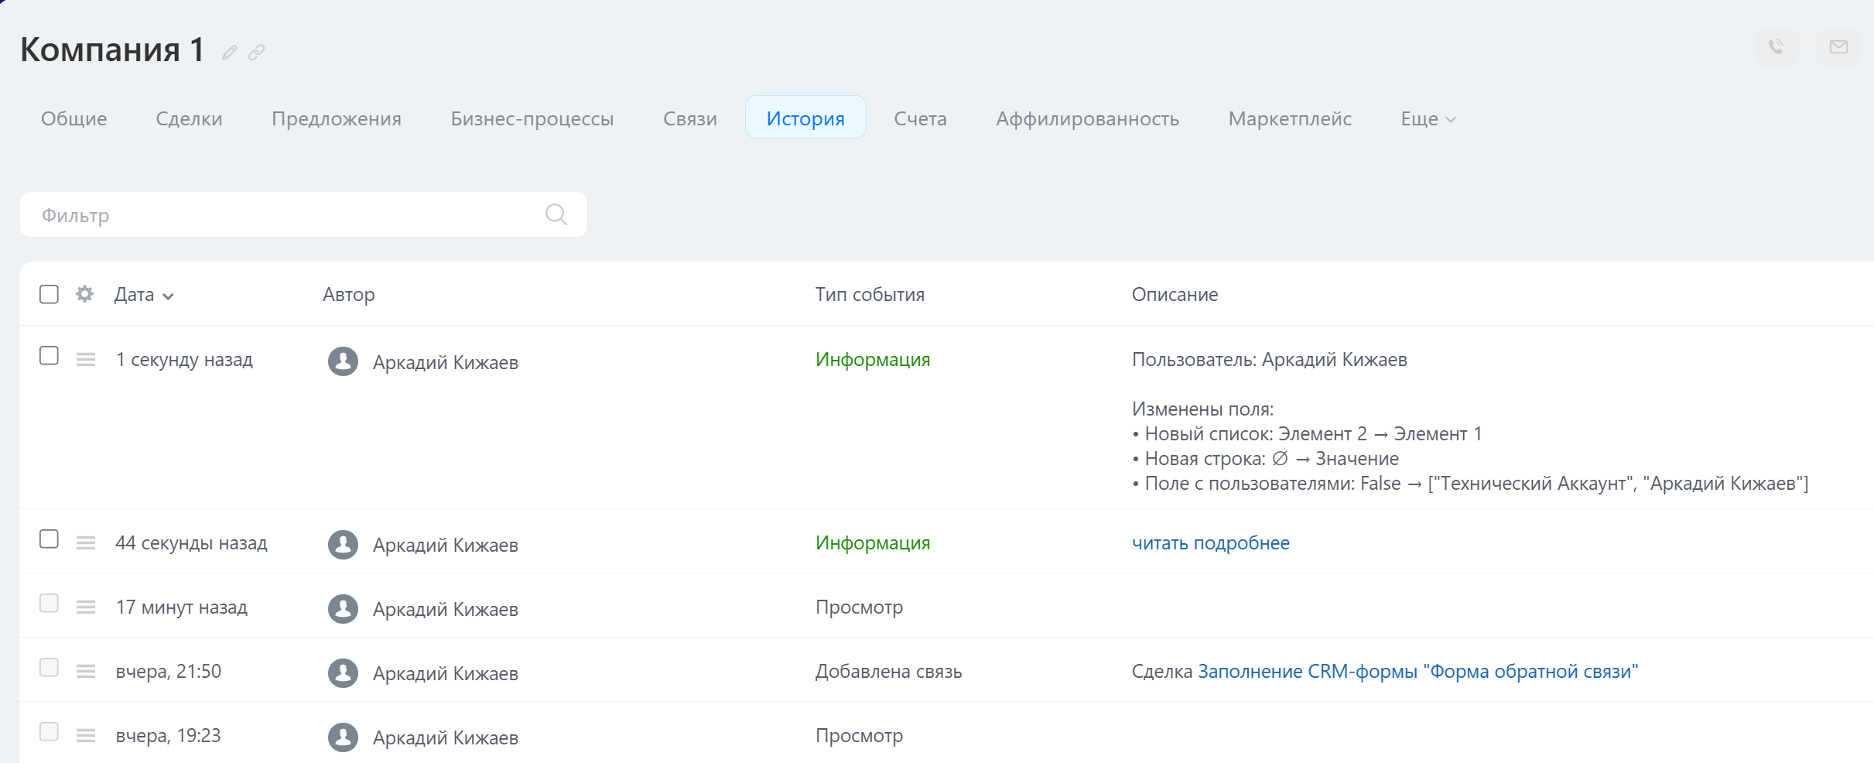Click author name Аркадий Кижаев in вчера, 21:50 row
Screen dimensions: 1874x763
[x=446, y=674]
